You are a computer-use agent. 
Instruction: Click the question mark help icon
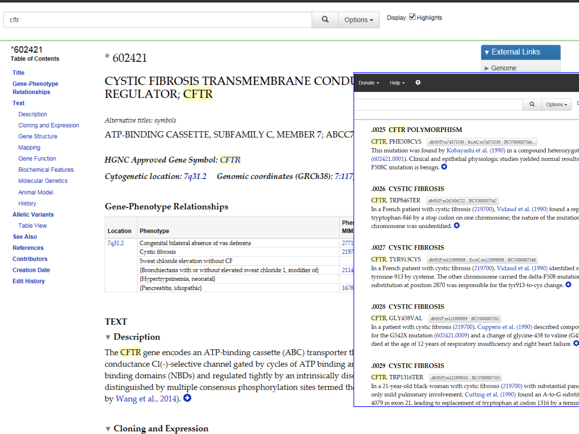click(418, 83)
